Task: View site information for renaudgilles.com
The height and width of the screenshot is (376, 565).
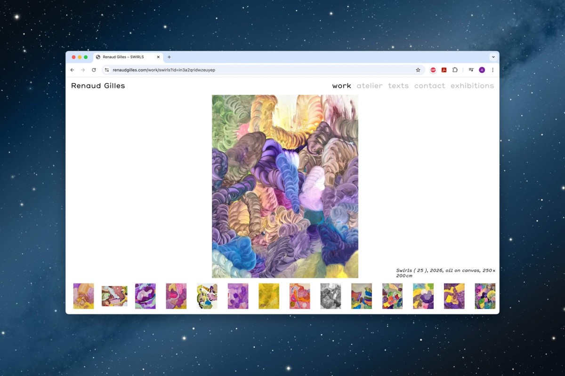Action: (x=107, y=70)
